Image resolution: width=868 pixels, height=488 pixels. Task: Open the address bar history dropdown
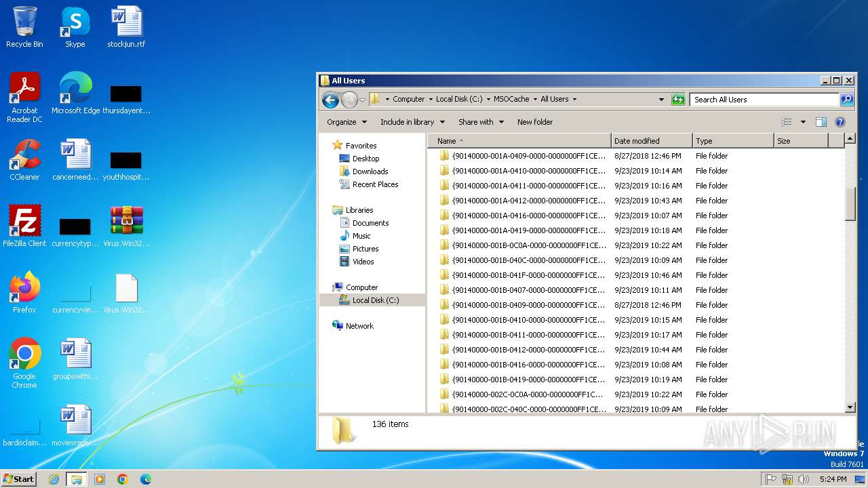(662, 100)
